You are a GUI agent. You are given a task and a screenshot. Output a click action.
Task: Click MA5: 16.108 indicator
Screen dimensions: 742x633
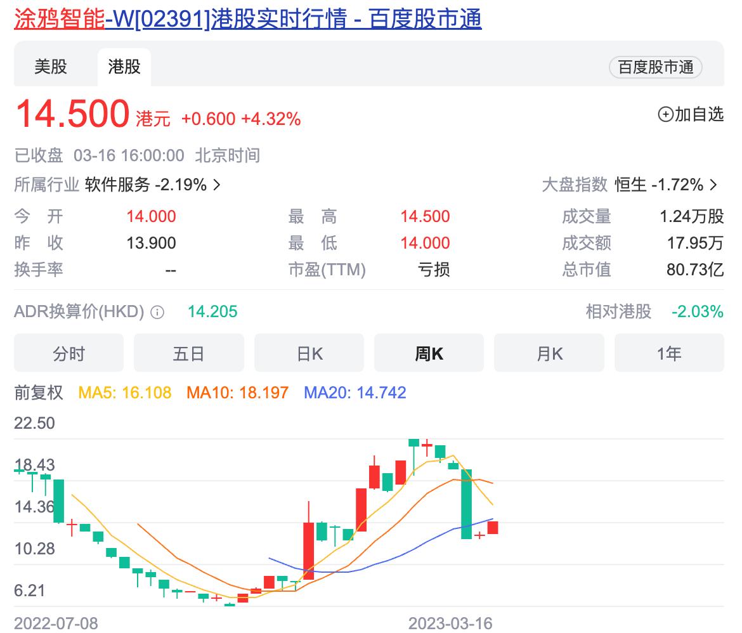pos(125,393)
